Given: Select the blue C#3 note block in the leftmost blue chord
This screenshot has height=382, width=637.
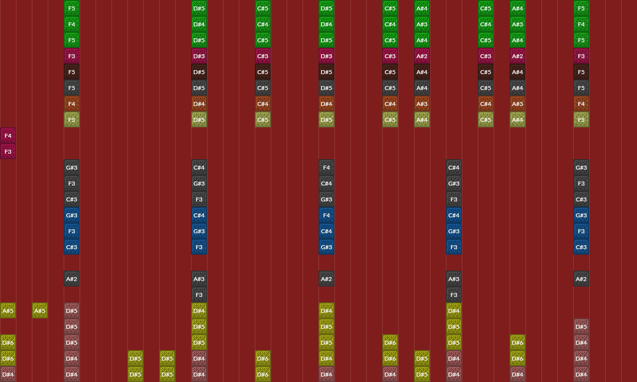Looking at the screenshot, I should [x=71, y=247].
